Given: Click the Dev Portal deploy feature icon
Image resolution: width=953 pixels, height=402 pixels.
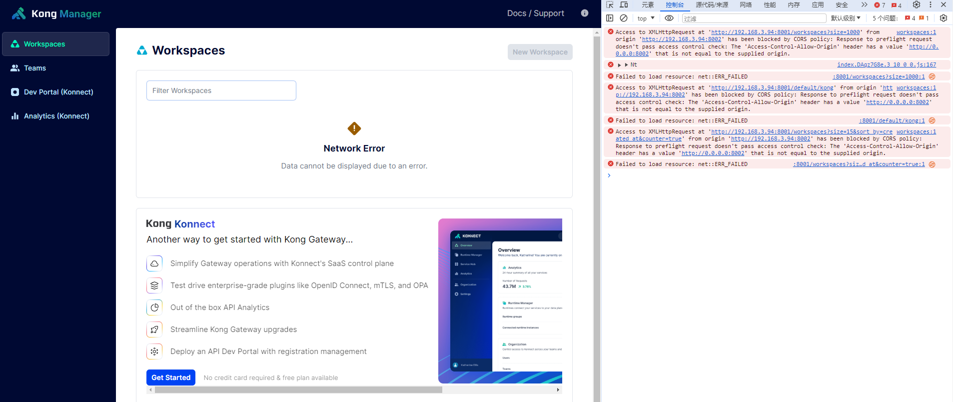Looking at the screenshot, I should [x=154, y=351].
